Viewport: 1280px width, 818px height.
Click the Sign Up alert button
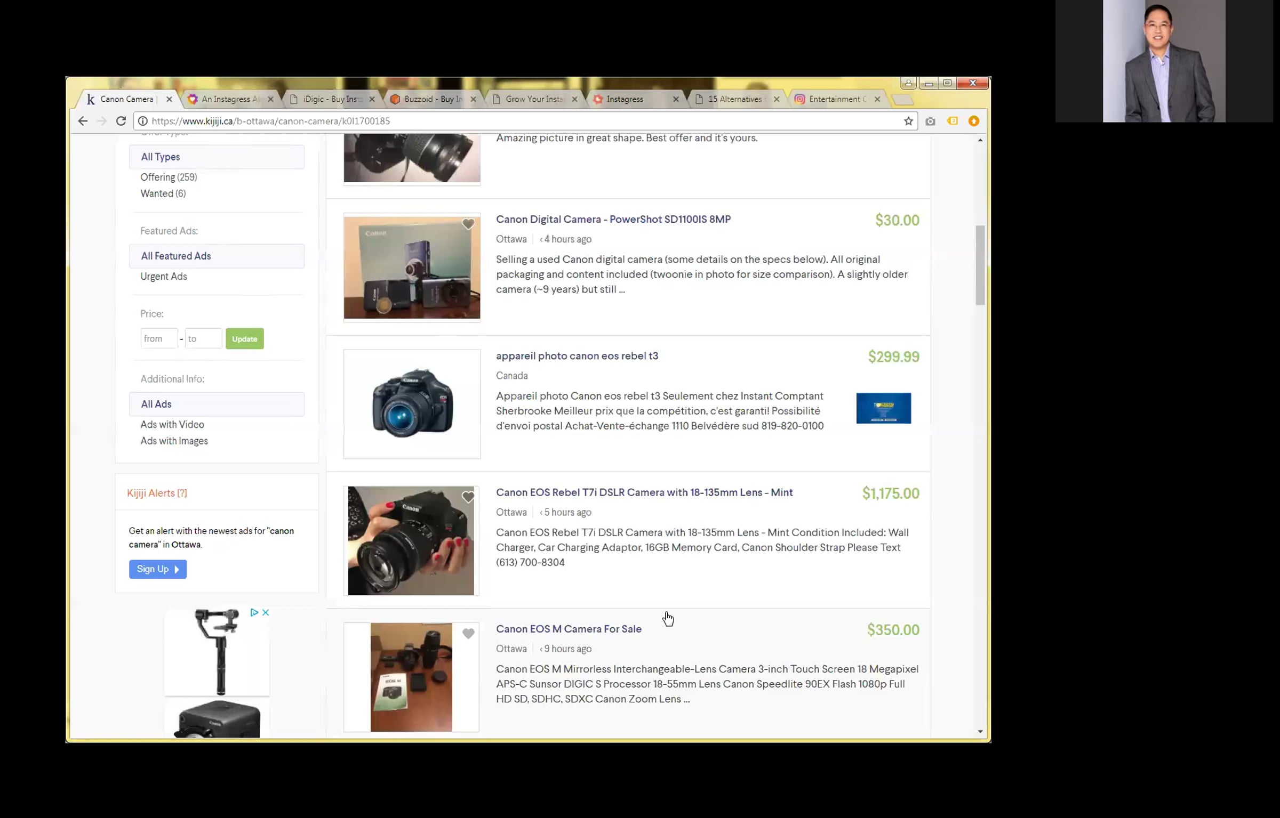pyautogui.click(x=158, y=569)
